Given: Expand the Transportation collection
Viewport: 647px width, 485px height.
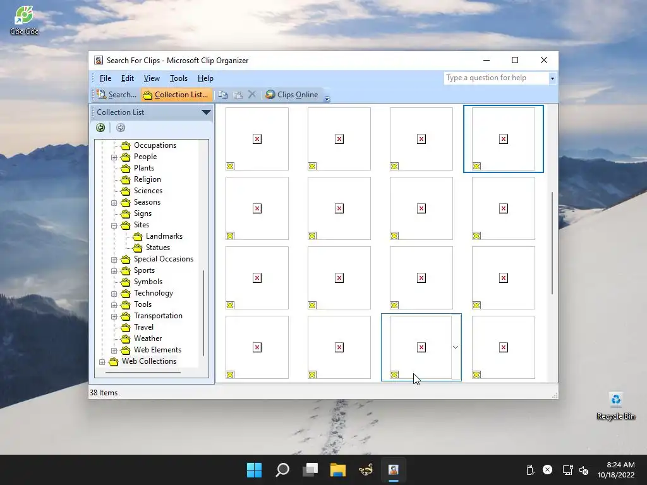Looking at the screenshot, I should coord(114,316).
